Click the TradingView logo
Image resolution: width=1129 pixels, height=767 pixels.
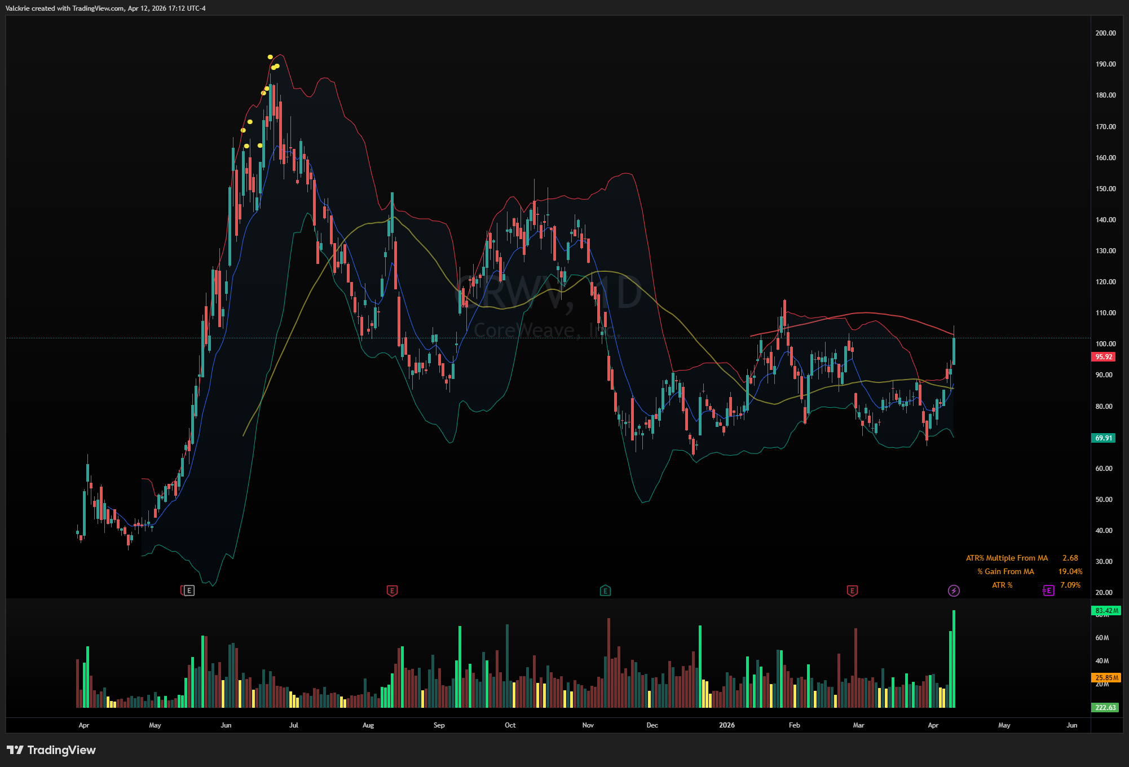(51, 750)
